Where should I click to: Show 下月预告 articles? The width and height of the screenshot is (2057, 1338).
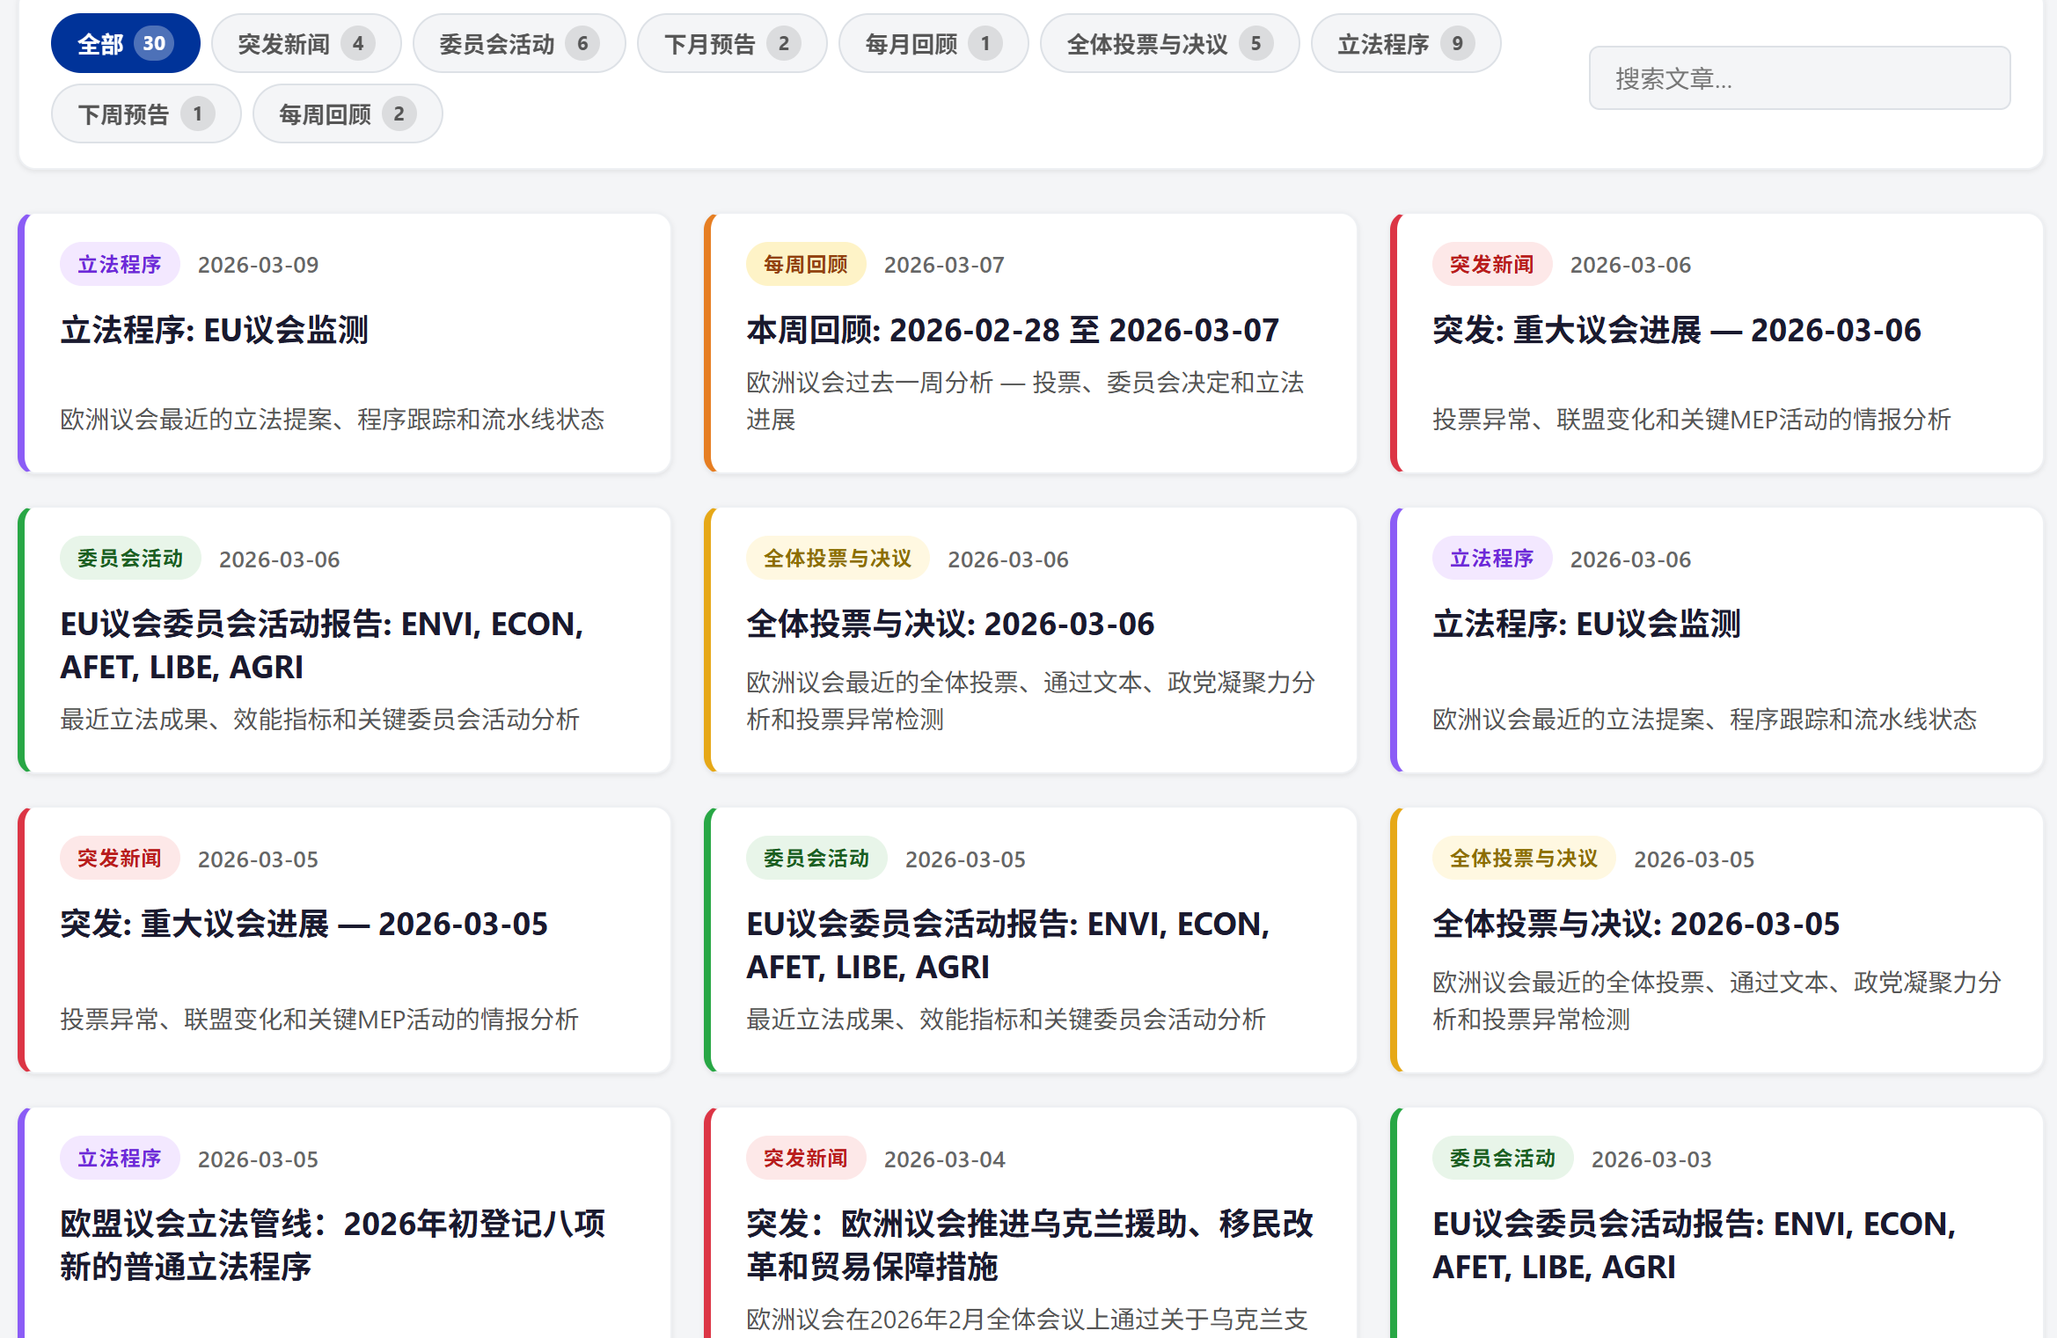click(x=731, y=43)
